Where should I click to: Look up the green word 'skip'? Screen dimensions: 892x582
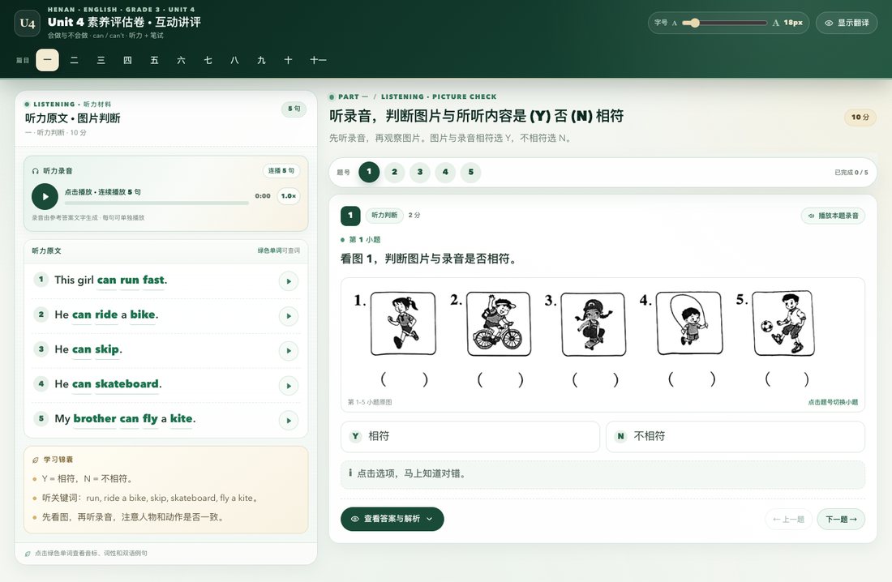[107, 349]
